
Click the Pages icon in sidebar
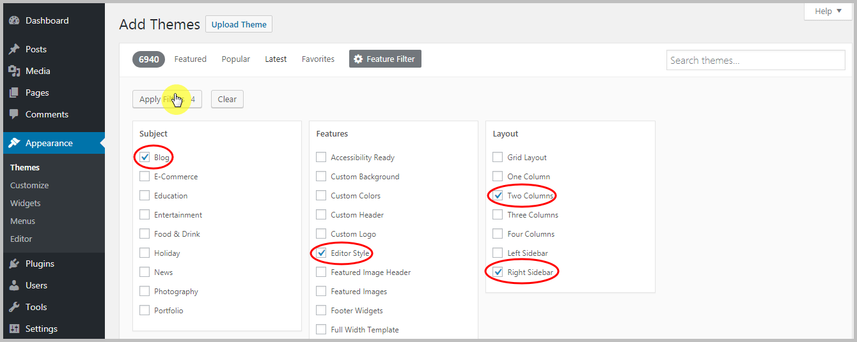coord(14,93)
